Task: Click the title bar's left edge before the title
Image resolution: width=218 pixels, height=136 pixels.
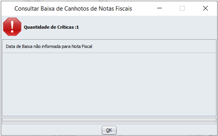Action: [x=7, y=8]
